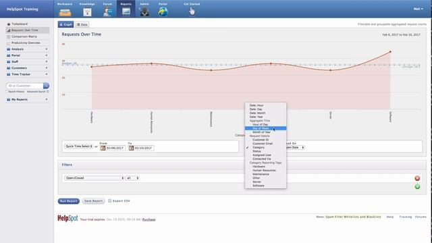
Task: Click the Save Report button
Action: click(93, 201)
